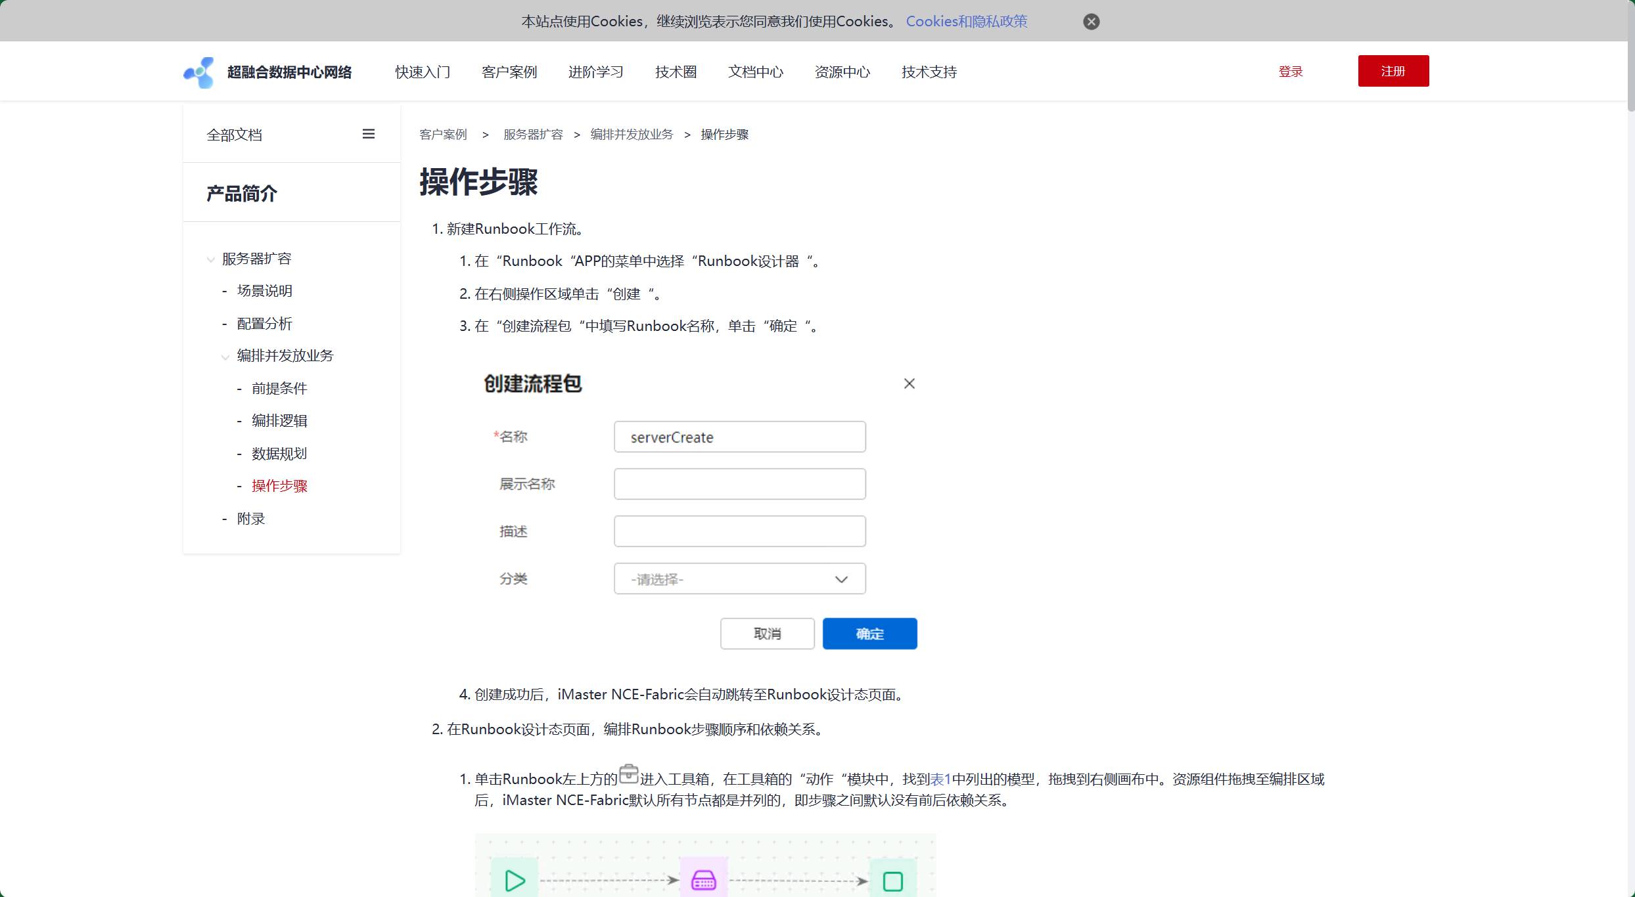Click the 名称 field containing serverCreate

[x=740, y=437]
